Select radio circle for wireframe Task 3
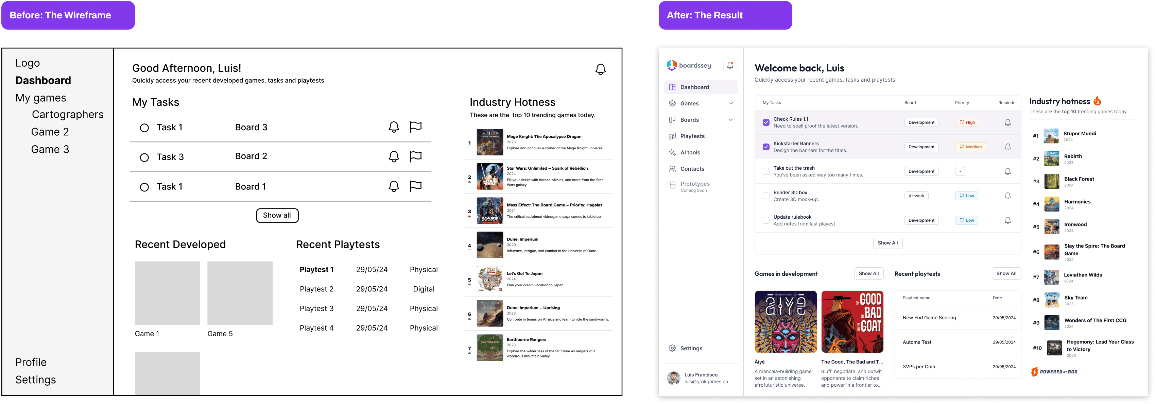The width and height of the screenshot is (1155, 404). (x=144, y=157)
